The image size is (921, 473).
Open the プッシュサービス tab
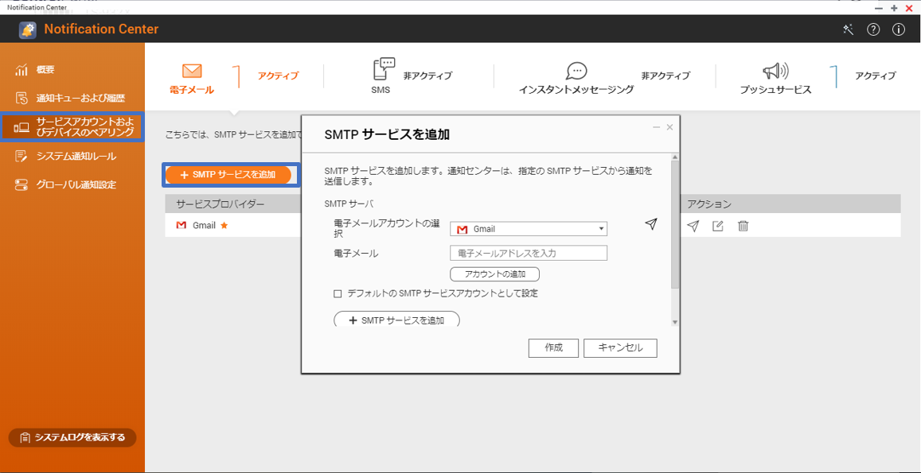[775, 78]
